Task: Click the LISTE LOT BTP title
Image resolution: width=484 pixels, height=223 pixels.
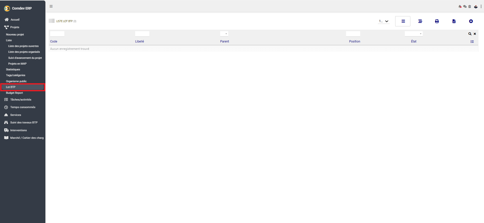Action: pos(65,21)
